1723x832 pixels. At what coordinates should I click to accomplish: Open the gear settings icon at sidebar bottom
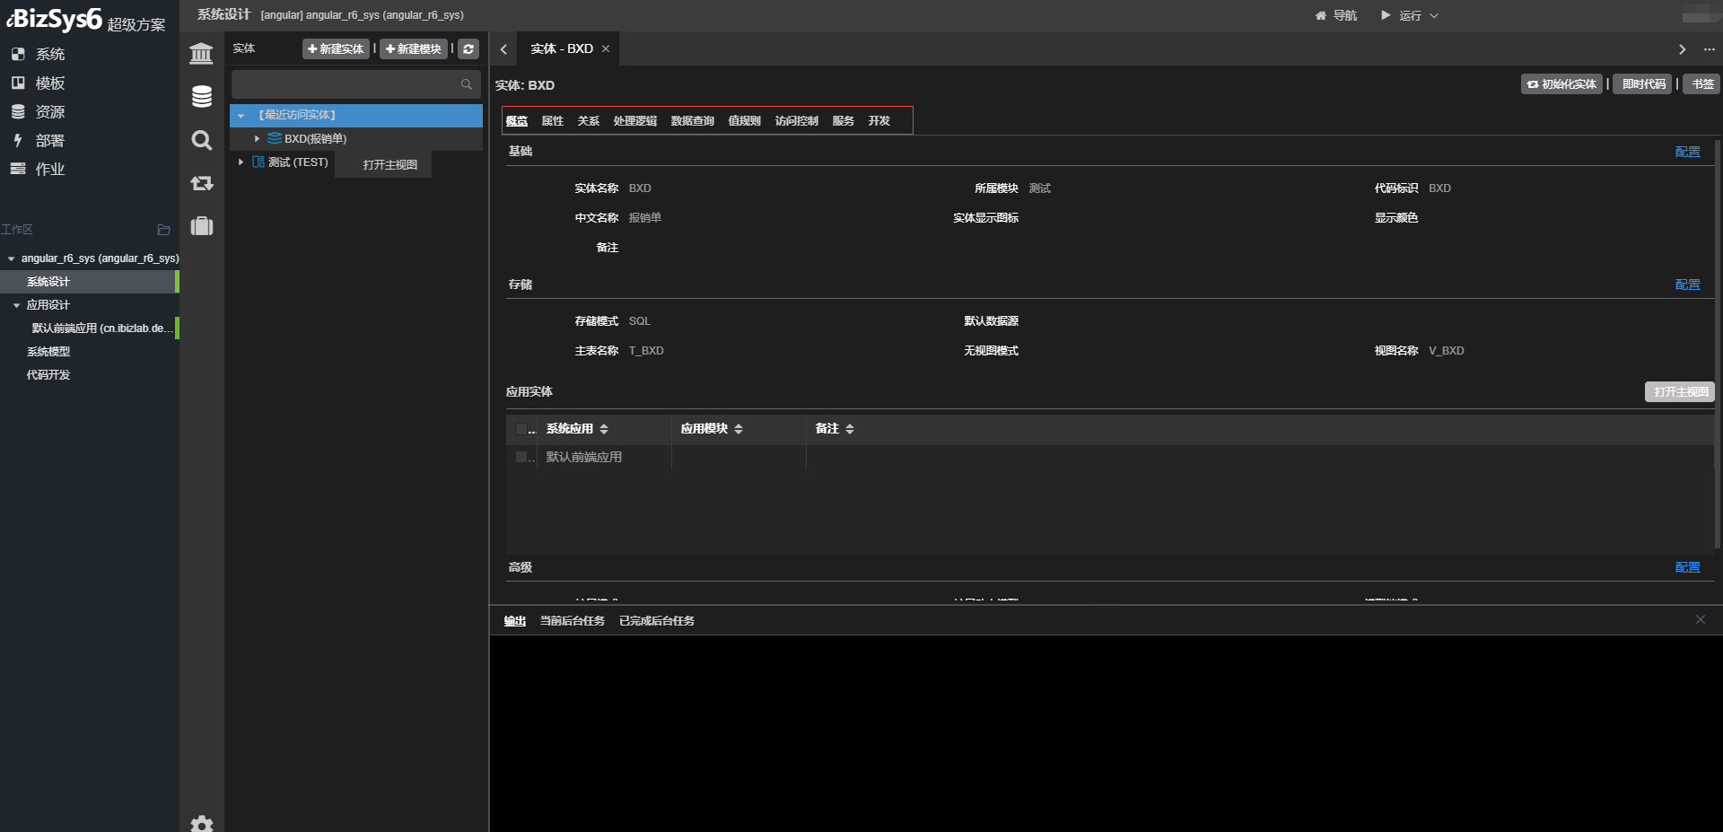[202, 824]
